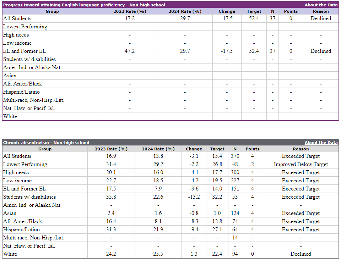Click Declined reason in English proficiency All Students row
341x260 pixels.
pyautogui.click(x=321, y=19)
